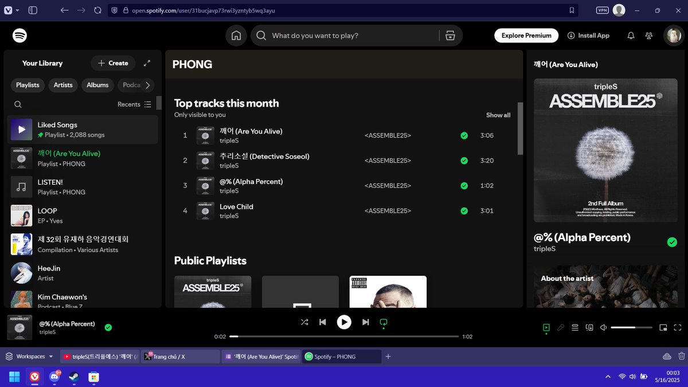The image size is (688, 387).
Task: Expand library filter chips with right chevron
Action: 147,85
